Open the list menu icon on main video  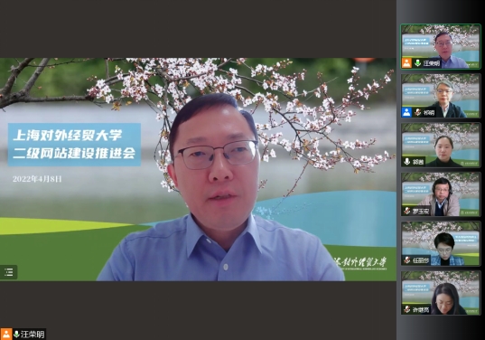(9, 272)
